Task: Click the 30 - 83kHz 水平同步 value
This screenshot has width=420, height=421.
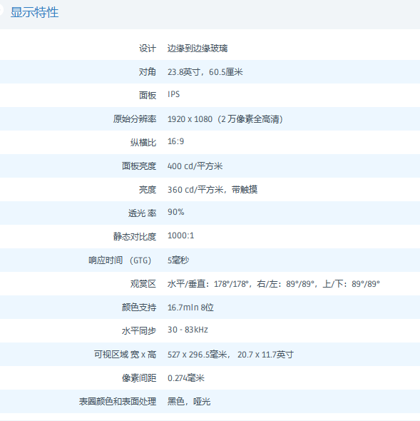Action: tap(188, 330)
